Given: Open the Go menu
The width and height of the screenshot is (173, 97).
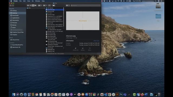Looking at the screenshot, I should 33,1.
